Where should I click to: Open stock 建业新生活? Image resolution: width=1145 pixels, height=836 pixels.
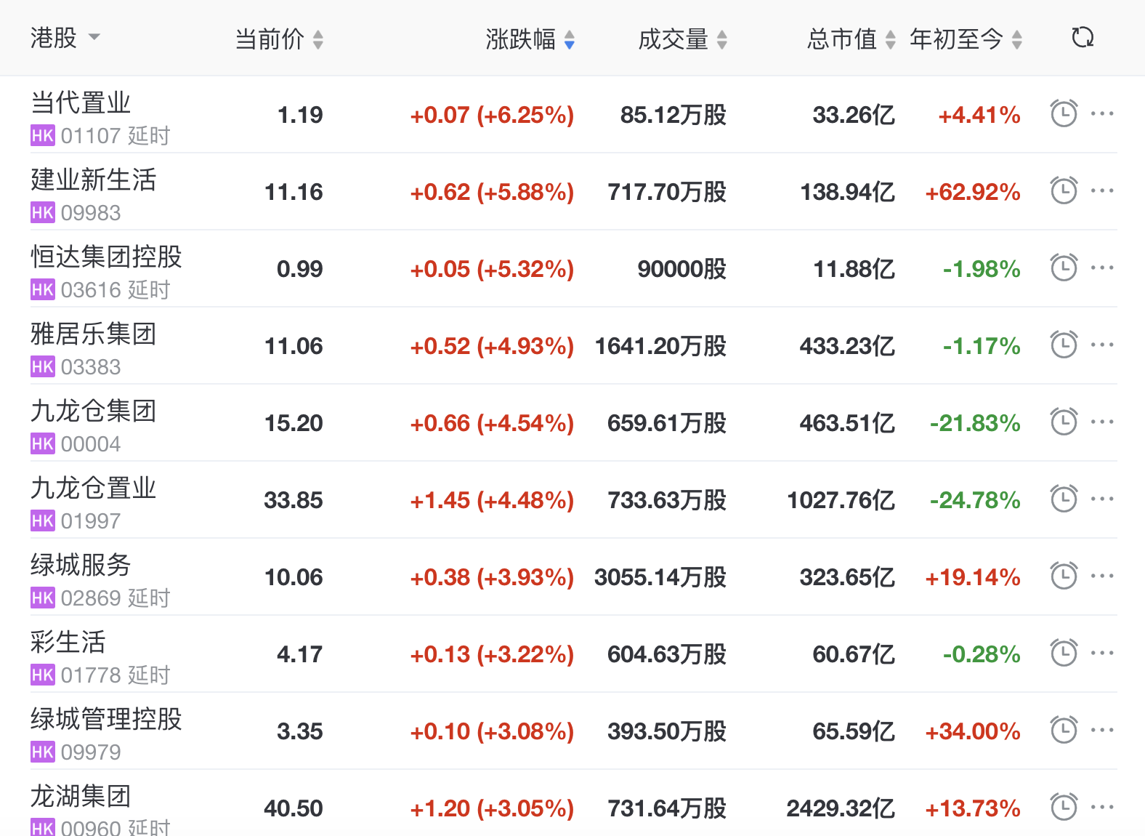click(94, 180)
